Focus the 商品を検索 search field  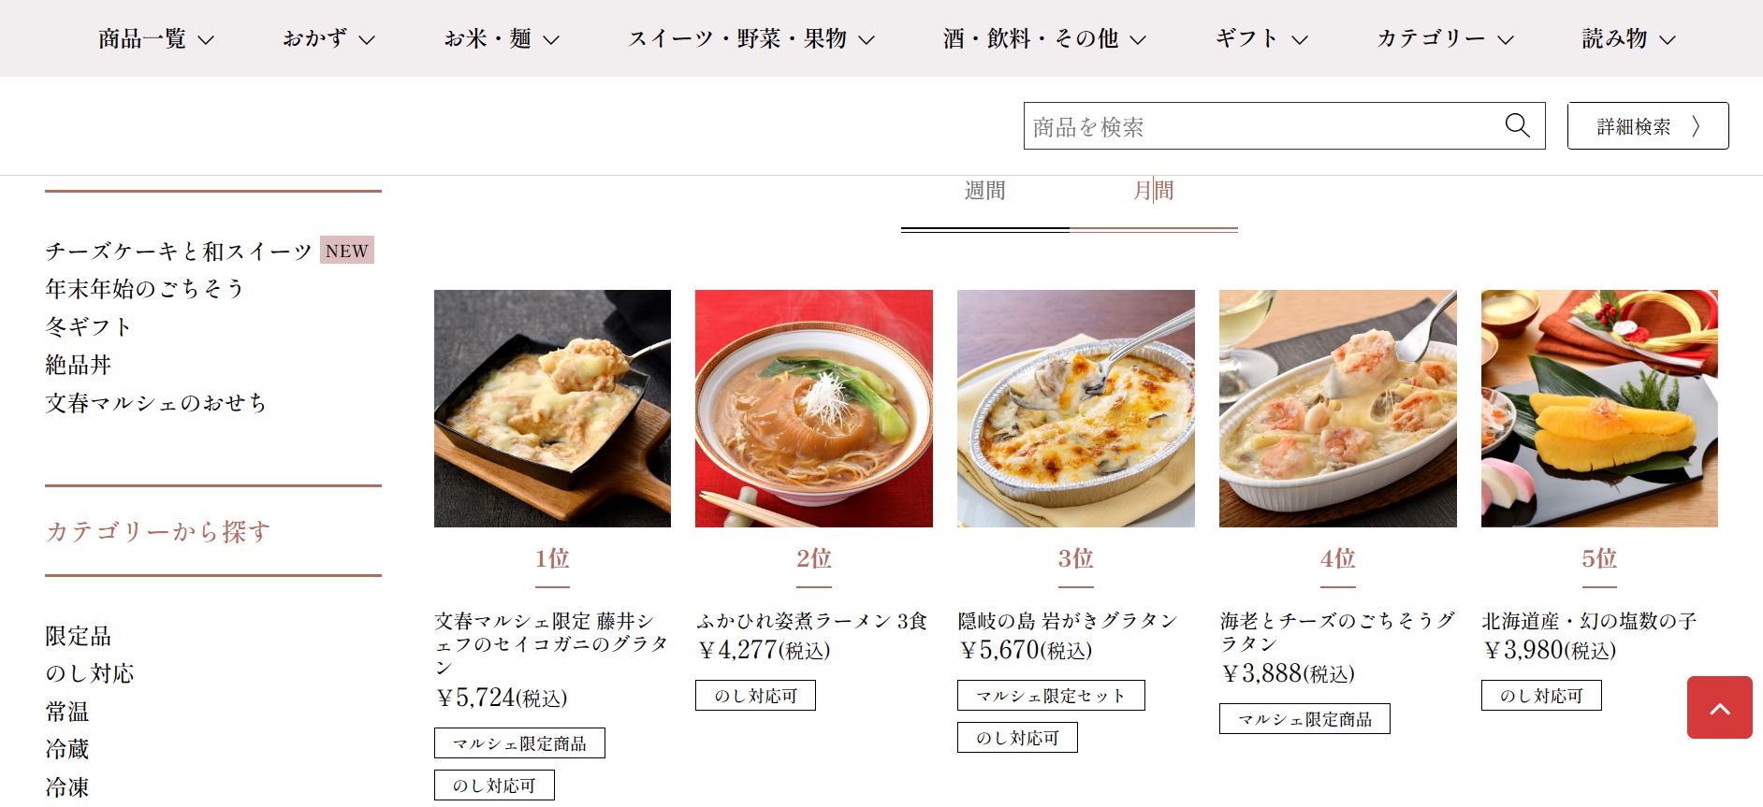click(x=1263, y=125)
